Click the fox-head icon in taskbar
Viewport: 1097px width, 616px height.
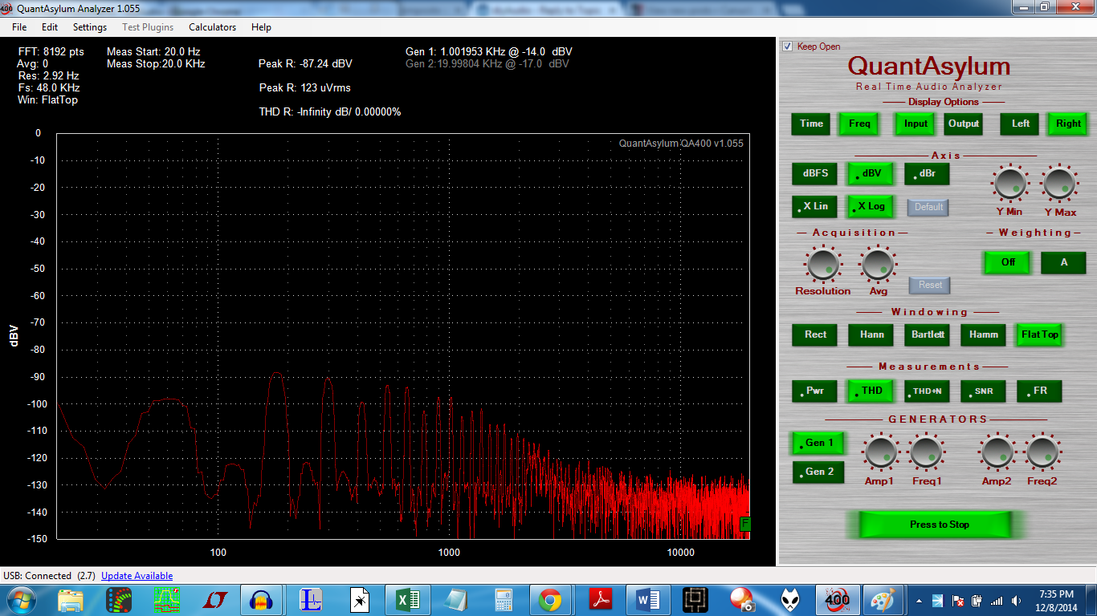pyautogui.click(x=790, y=600)
